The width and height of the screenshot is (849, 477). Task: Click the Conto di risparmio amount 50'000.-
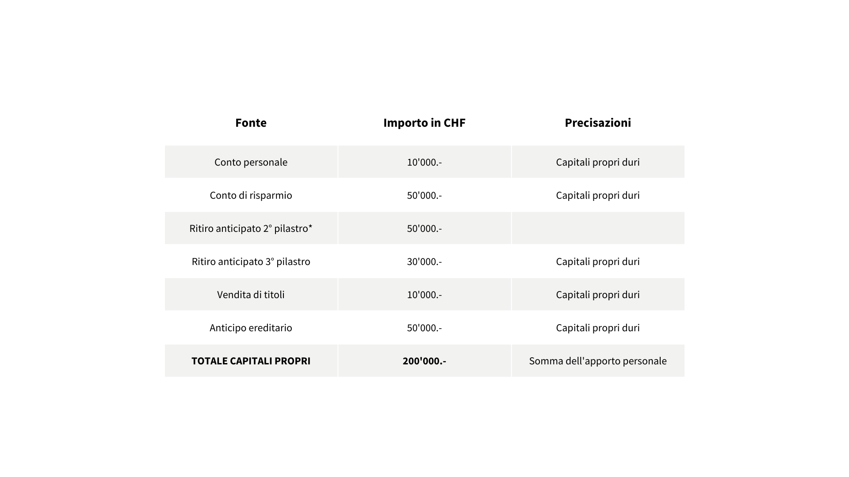(424, 195)
